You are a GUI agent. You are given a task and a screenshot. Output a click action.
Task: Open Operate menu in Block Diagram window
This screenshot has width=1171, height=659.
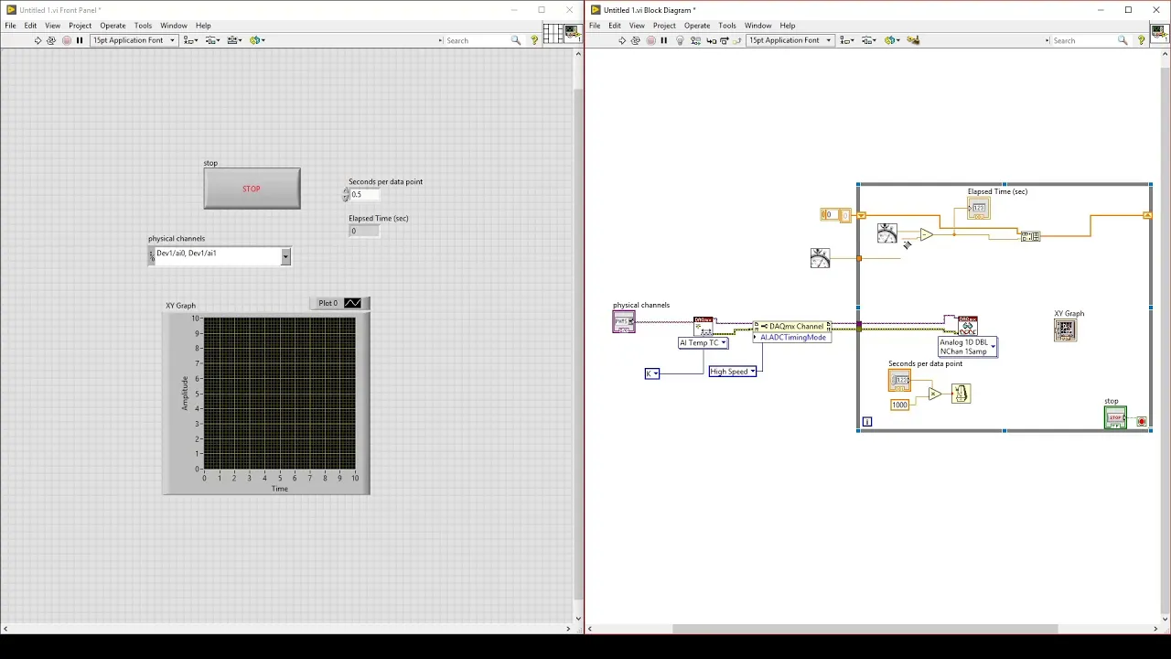point(697,26)
